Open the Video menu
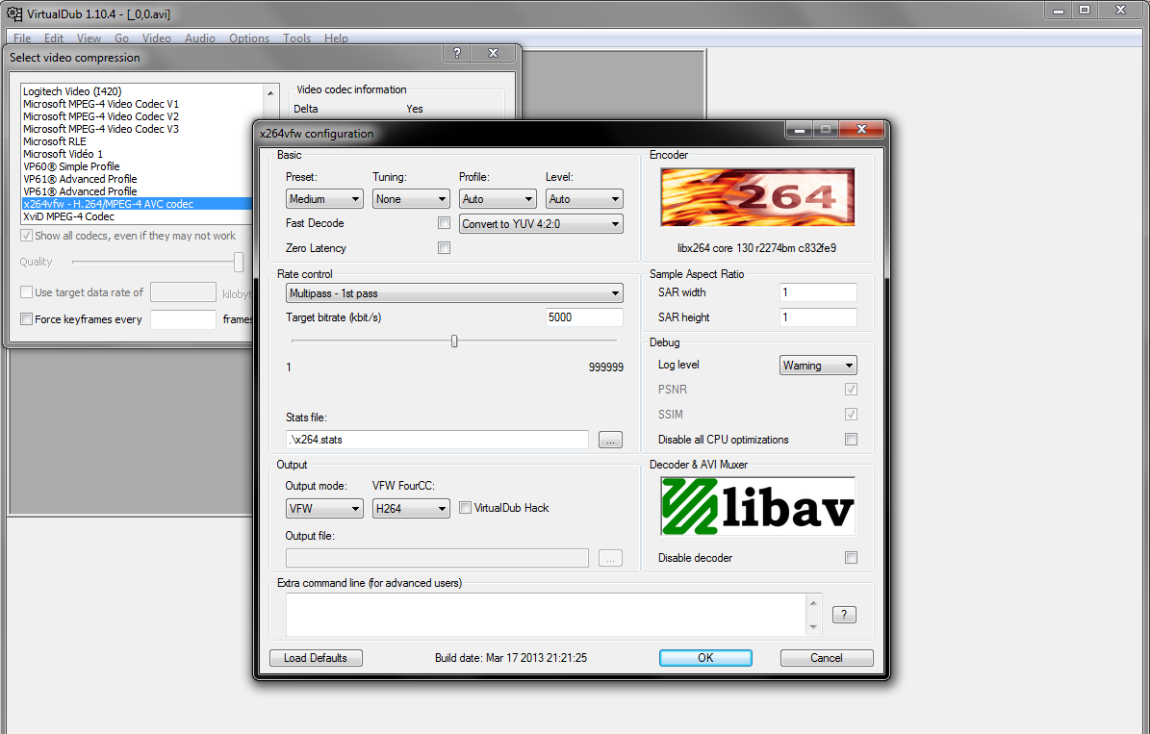Viewport: 1150px width, 734px height. 156,38
